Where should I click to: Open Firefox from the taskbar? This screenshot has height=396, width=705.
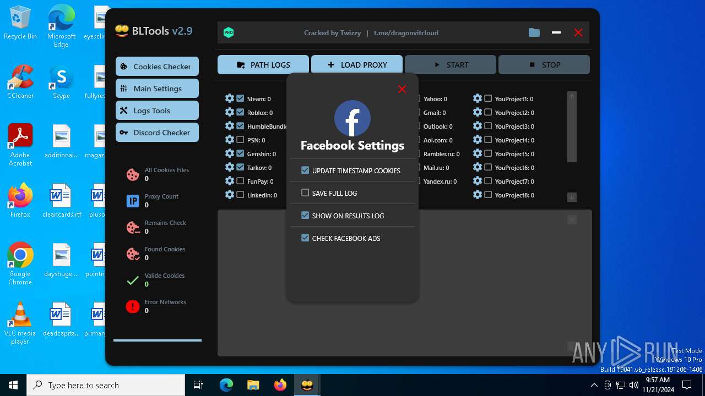pos(280,385)
